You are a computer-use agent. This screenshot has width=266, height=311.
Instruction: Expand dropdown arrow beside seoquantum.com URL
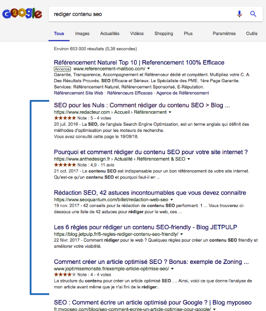coord(172,200)
